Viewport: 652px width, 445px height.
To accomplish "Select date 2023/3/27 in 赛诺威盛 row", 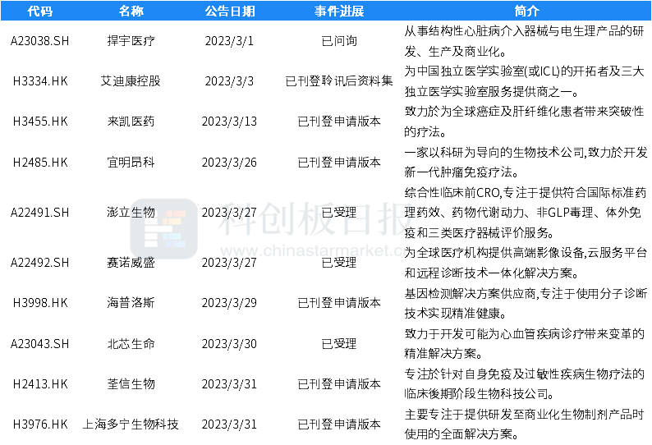I will point(230,263).
